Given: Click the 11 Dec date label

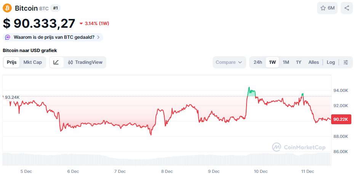Looking at the screenshot, I should point(308,171).
